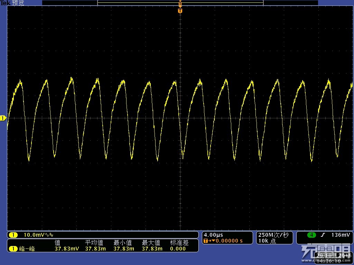Screen dimensions: 354x265
Task: Click the 37.83mV peak-to-peak value
Action: [67, 248]
